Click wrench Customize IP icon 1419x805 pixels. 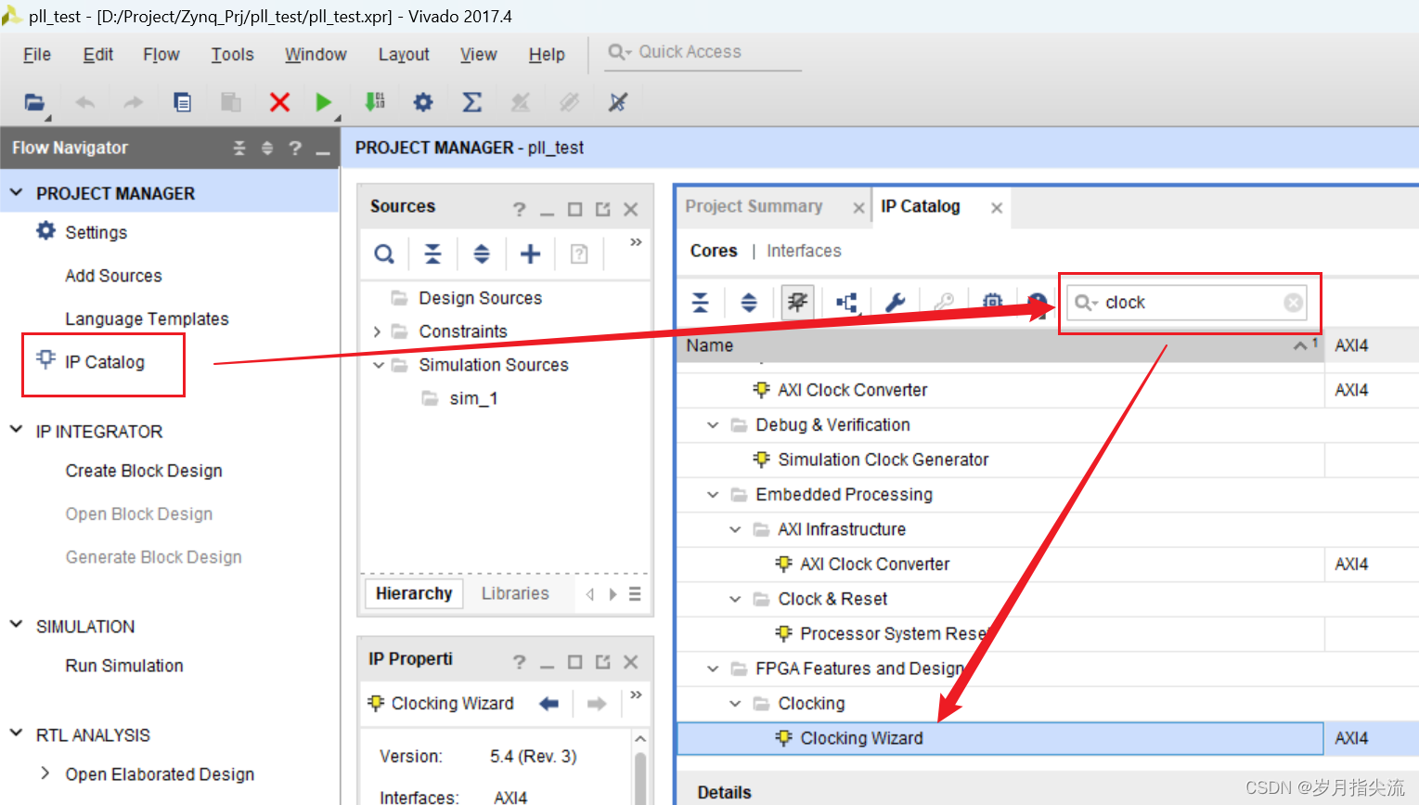tap(895, 302)
